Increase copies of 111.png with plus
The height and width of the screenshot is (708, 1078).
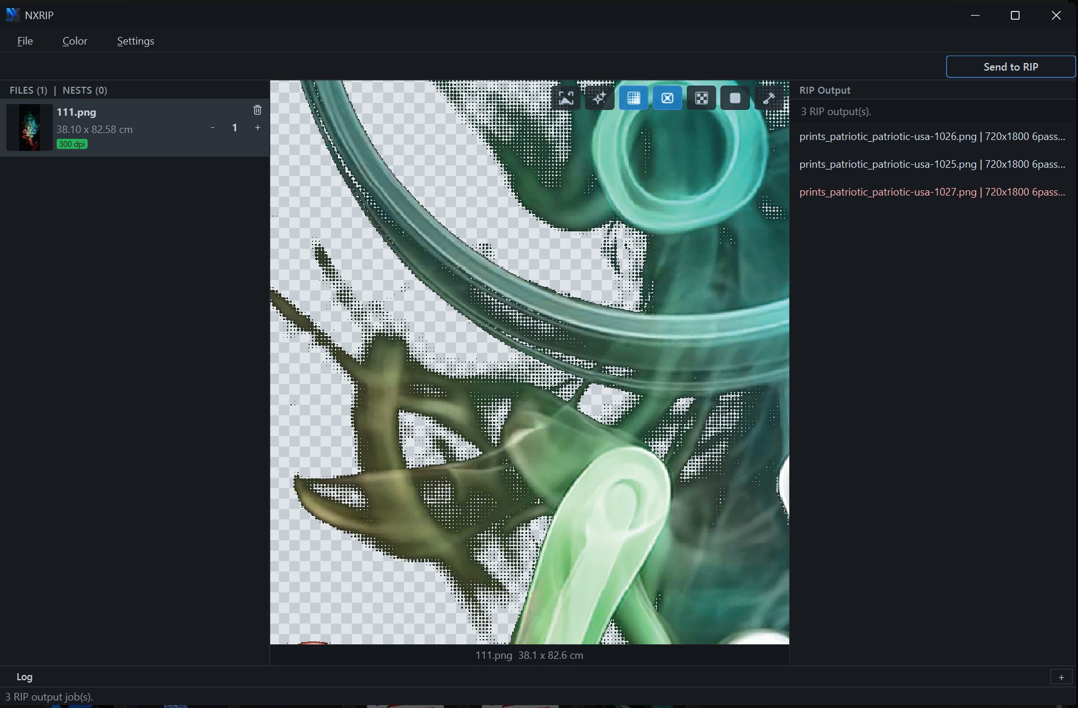[257, 127]
